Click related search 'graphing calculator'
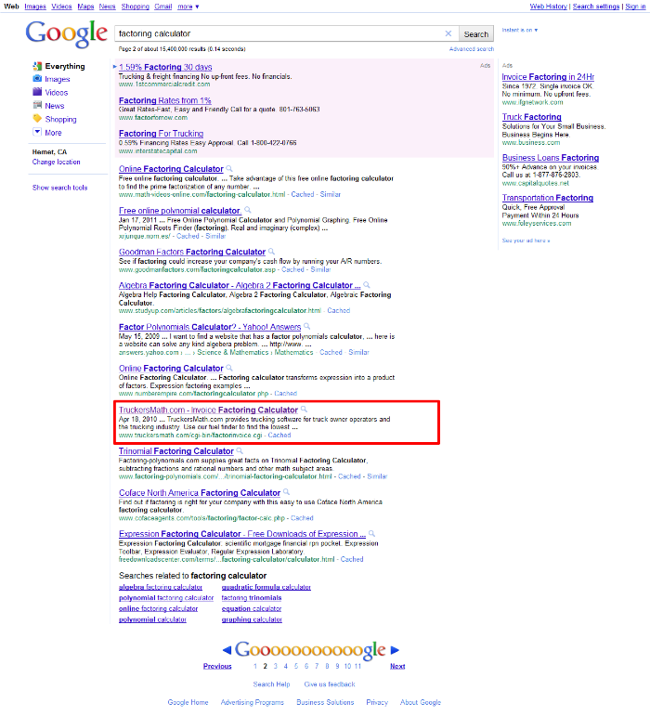Image resolution: width=650 pixels, height=716 pixels. (x=252, y=619)
